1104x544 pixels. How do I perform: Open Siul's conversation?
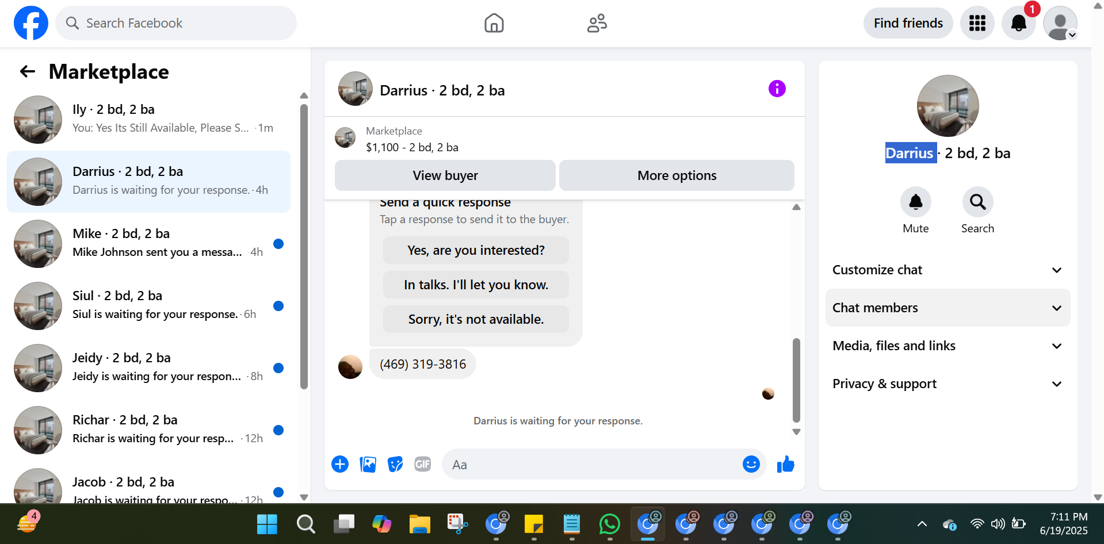pos(149,306)
